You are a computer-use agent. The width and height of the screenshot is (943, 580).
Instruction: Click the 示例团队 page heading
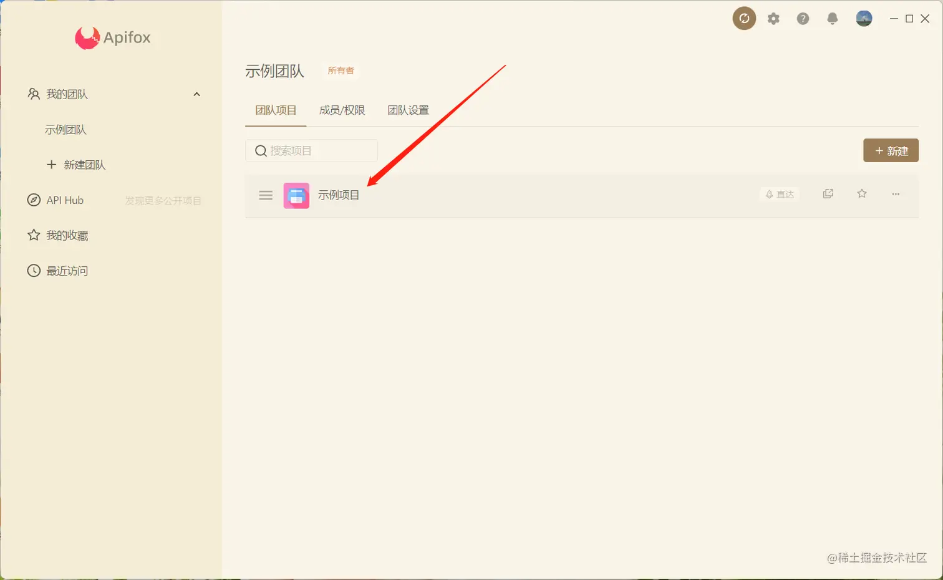coord(274,71)
